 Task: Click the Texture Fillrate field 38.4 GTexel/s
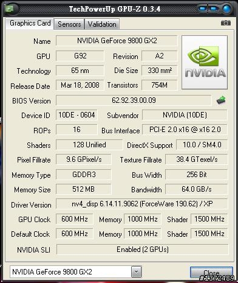[x=197, y=159]
